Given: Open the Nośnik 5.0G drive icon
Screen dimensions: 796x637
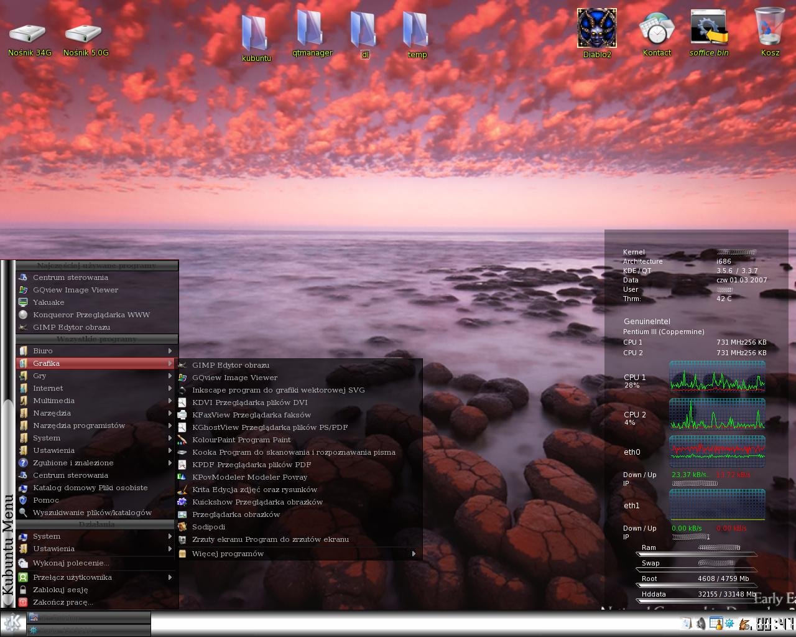Looking at the screenshot, I should coord(85,40).
